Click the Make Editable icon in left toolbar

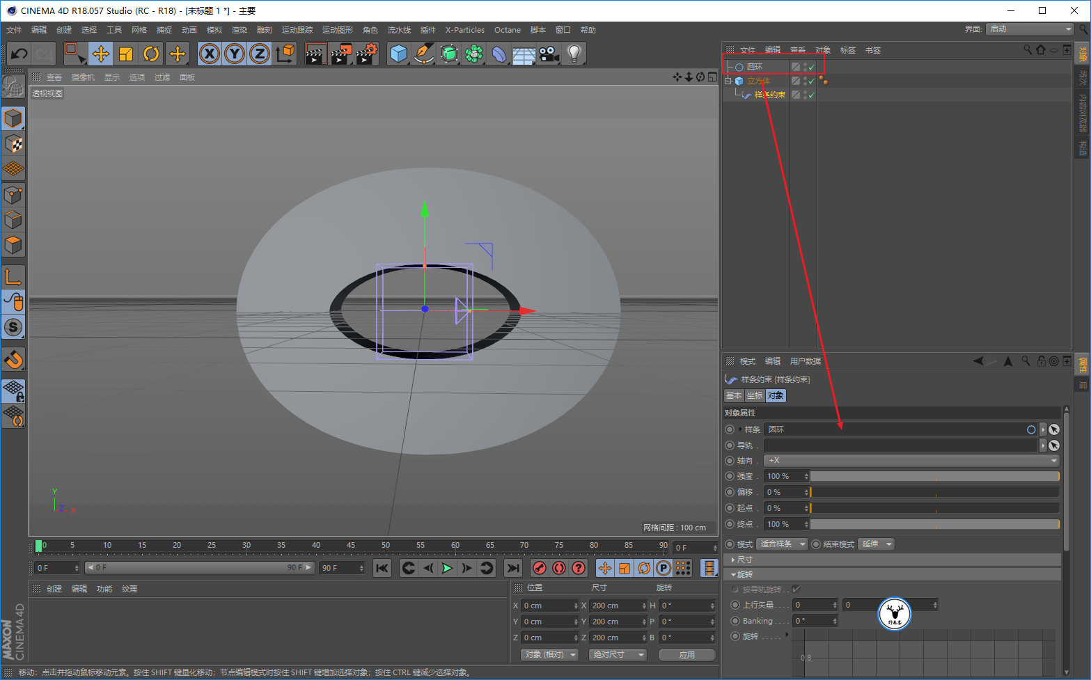click(13, 86)
